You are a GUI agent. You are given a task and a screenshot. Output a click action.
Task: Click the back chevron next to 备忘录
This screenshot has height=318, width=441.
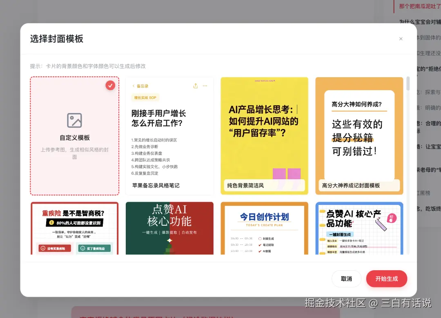[x=133, y=86]
